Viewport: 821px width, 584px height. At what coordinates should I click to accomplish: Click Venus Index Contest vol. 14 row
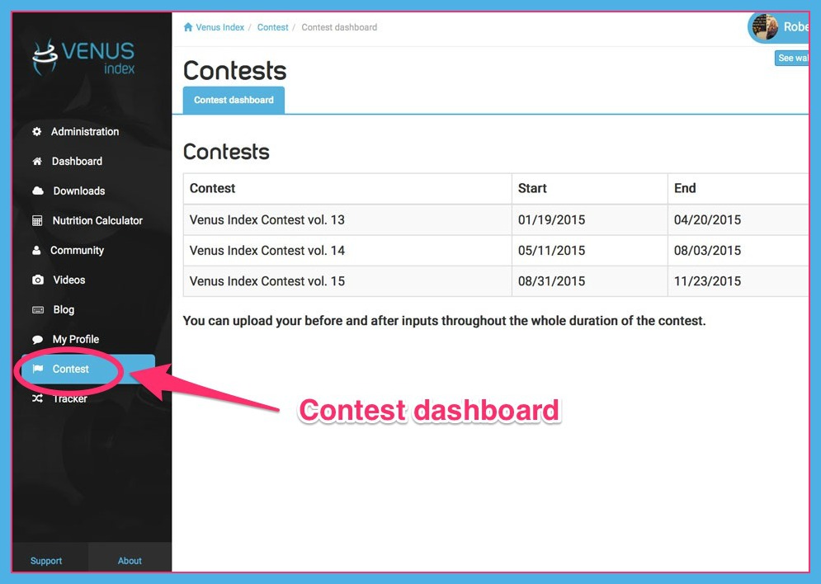point(495,251)
